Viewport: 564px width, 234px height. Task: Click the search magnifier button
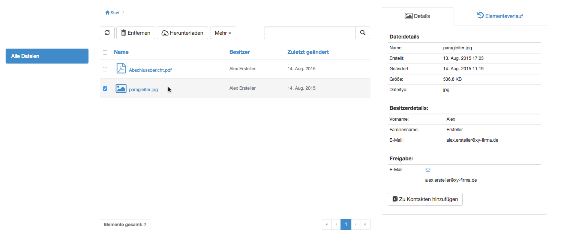[x=363, y=33]
